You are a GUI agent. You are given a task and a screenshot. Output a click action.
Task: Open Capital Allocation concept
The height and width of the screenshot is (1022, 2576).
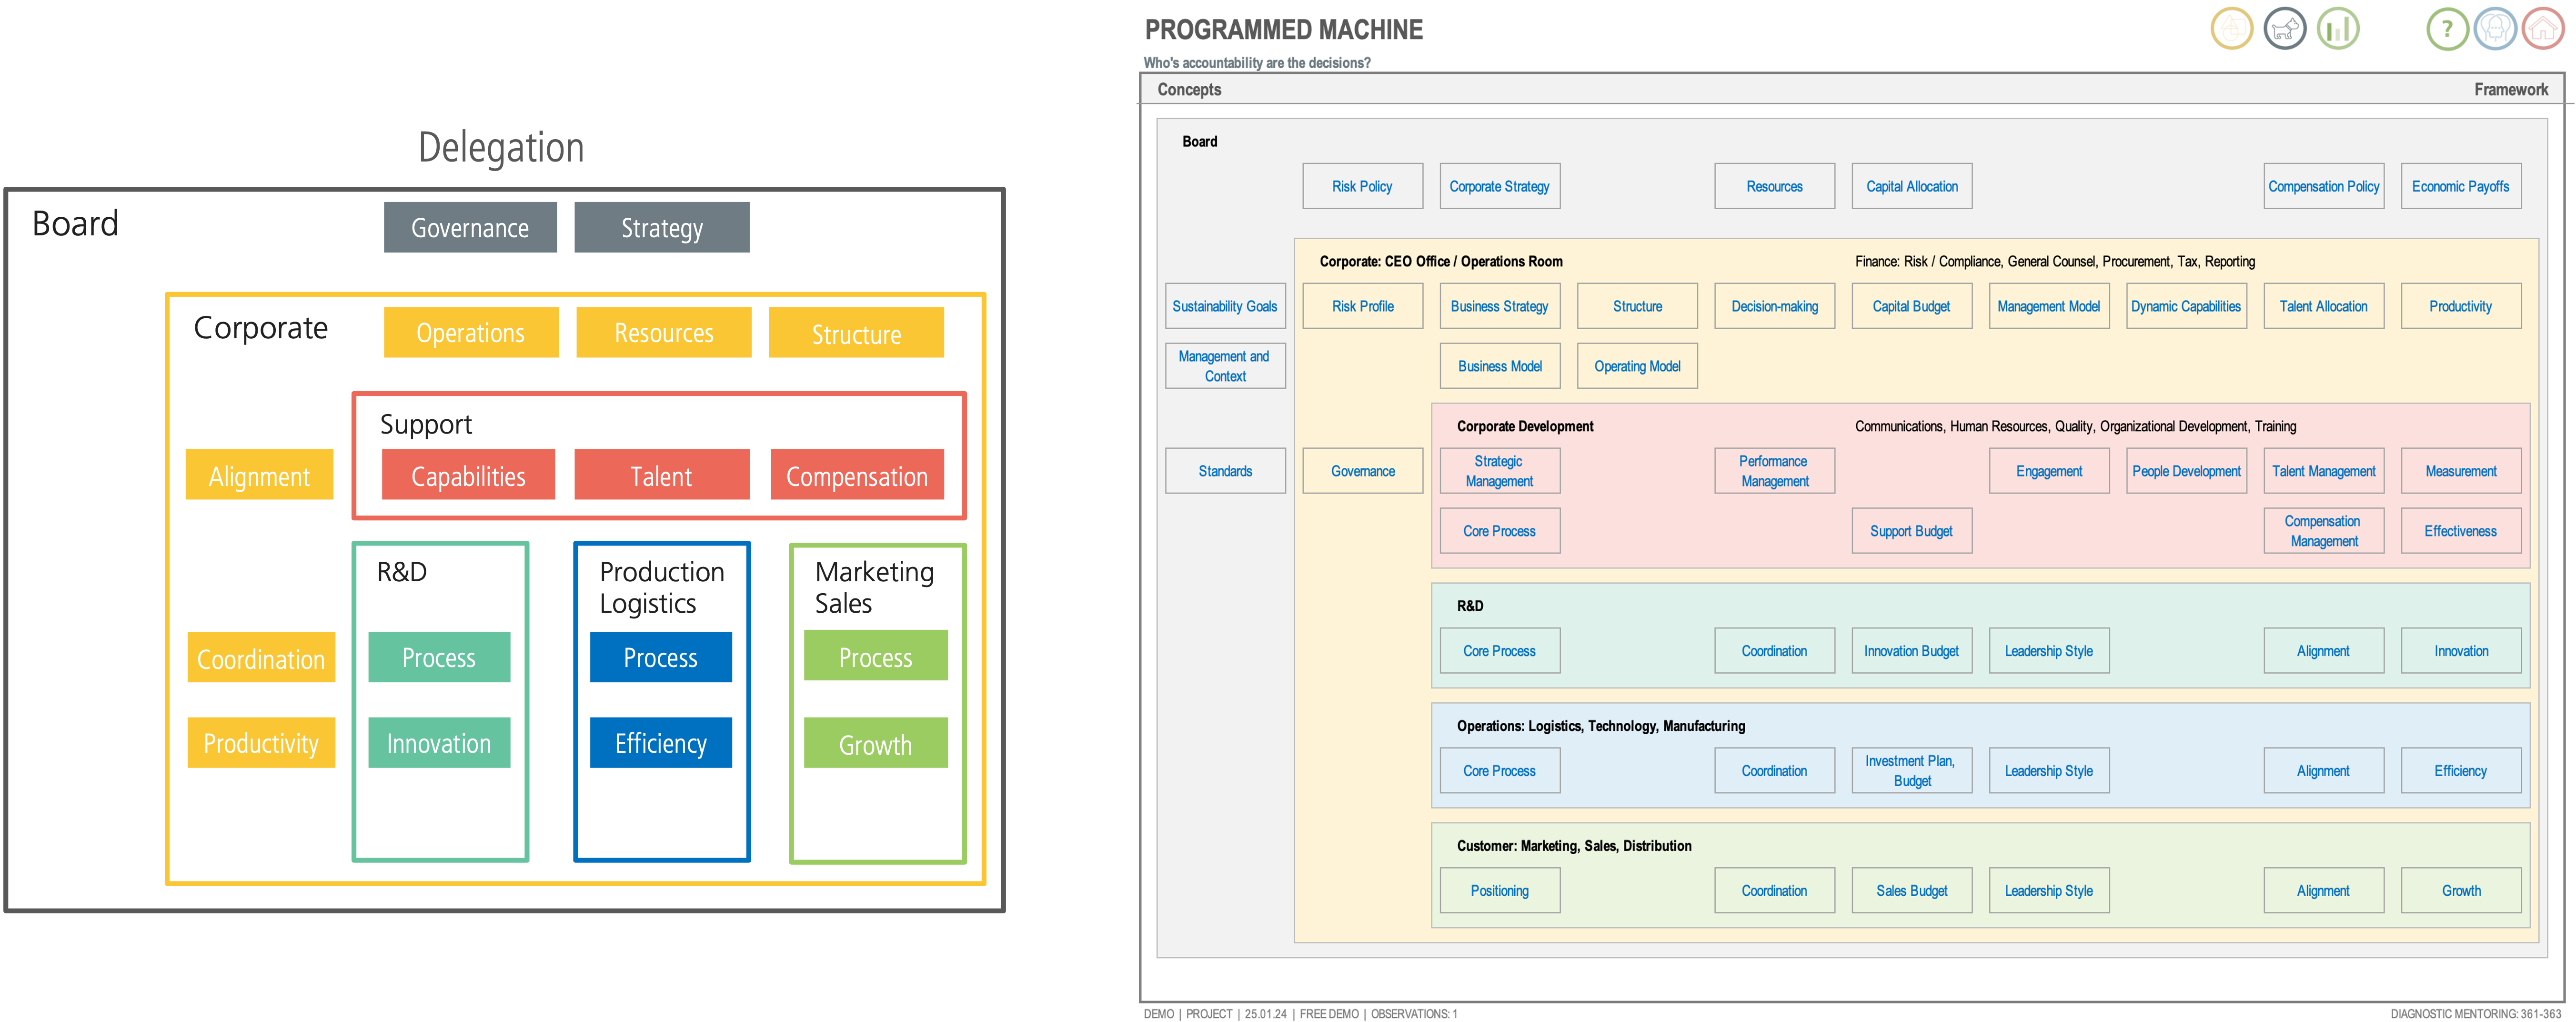[x=1911, y=186]
